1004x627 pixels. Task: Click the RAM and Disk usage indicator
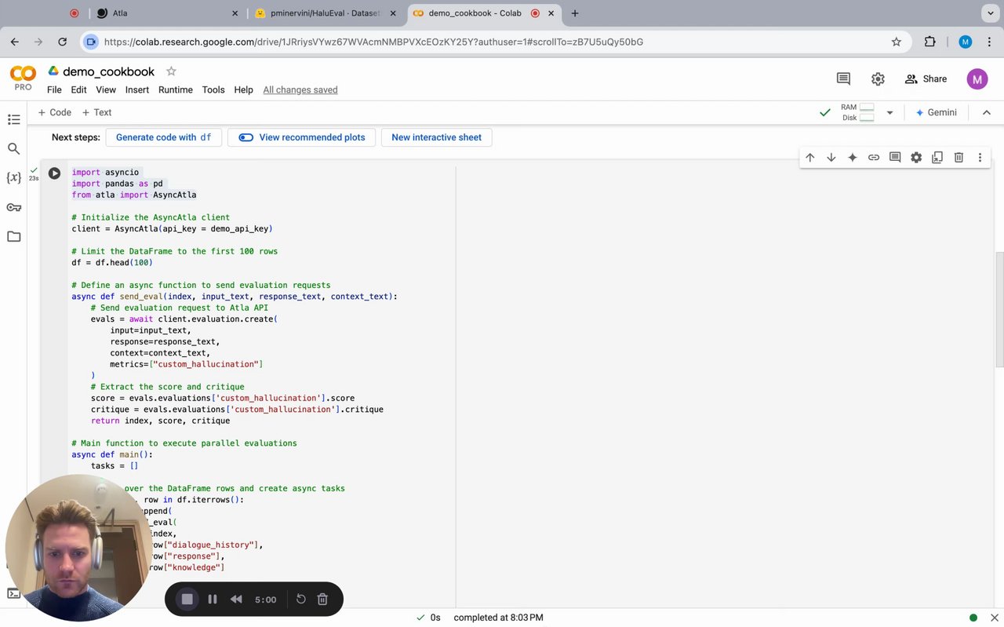click(857, 113)
